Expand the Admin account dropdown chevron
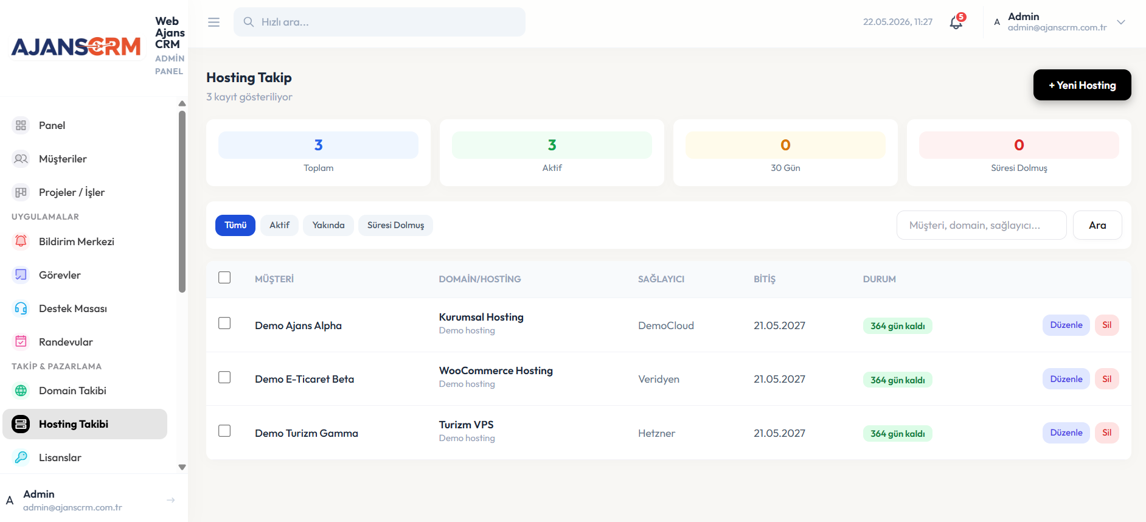1146x522 pixels. pos(1121,22)
